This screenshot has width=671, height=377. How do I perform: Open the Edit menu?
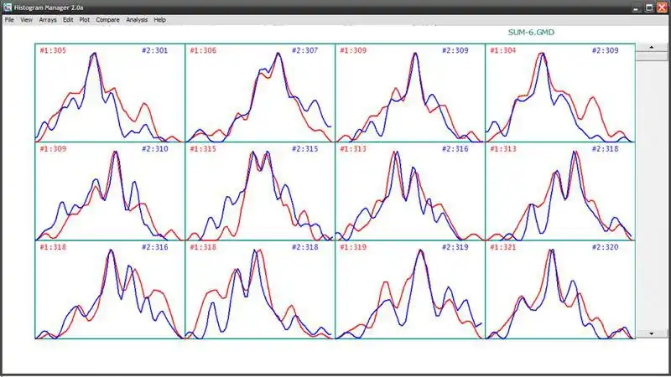[x=68, y=19]
